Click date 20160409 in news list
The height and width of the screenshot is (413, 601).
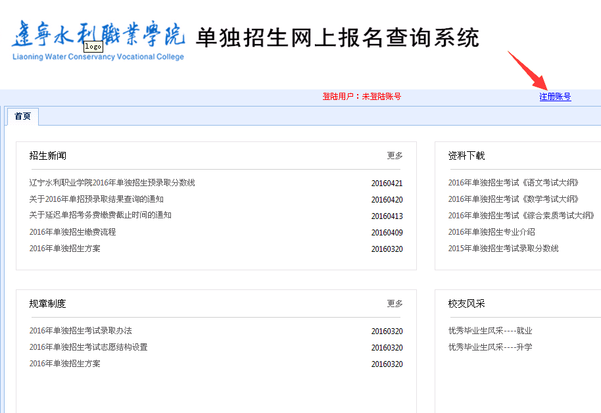387,233
